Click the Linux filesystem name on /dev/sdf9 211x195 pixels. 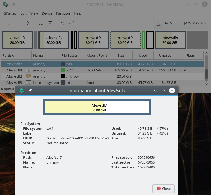coord(46,82)
